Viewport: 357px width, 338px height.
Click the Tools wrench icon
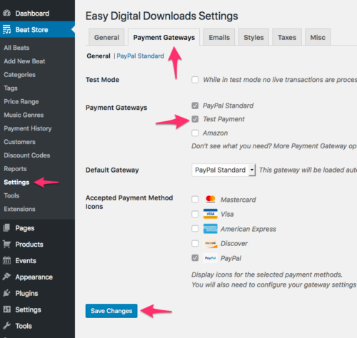[6, 325]
